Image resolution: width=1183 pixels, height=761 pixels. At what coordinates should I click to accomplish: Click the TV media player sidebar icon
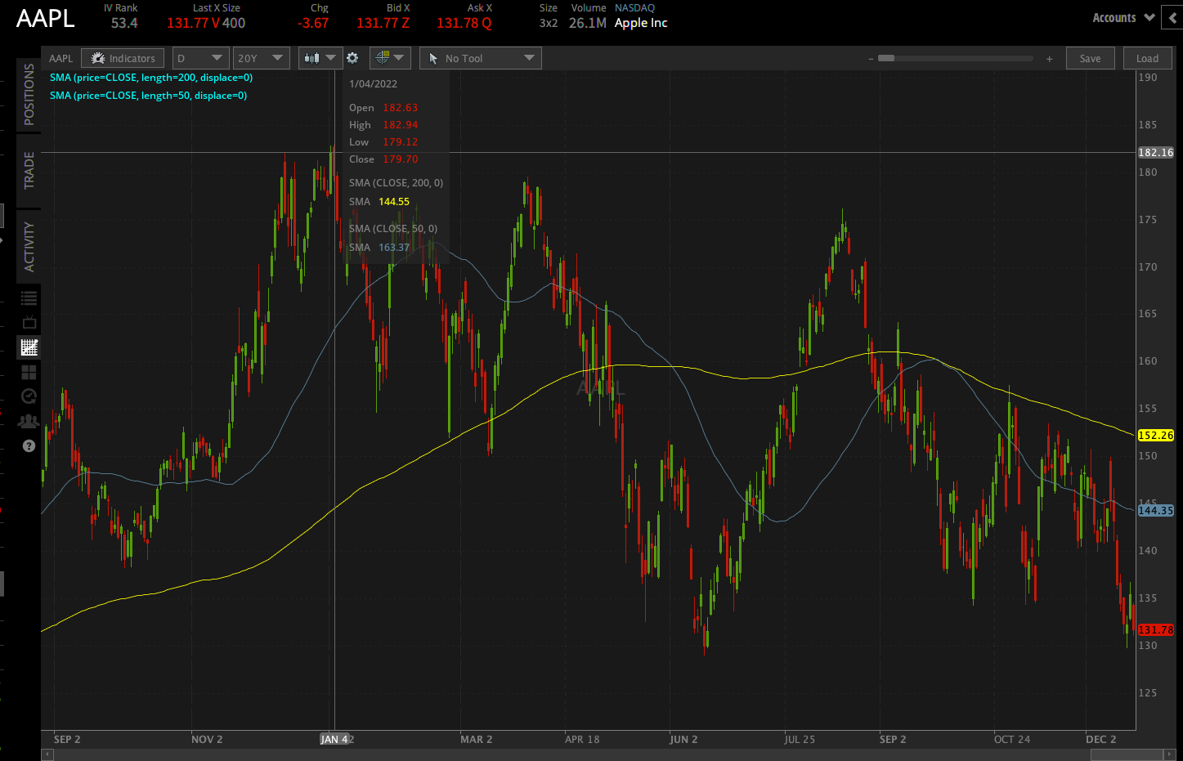pos(28,322)
